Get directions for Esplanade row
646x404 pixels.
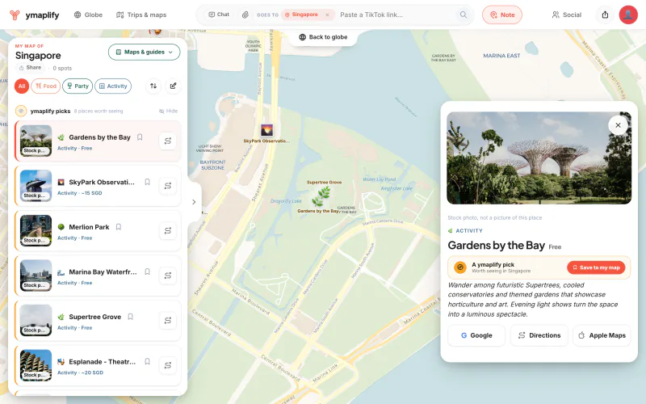tap(168, 366)
